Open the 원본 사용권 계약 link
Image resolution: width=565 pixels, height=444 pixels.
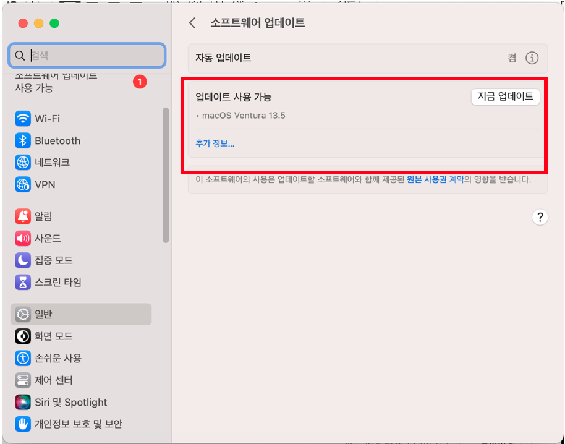(x=435, y=179)
